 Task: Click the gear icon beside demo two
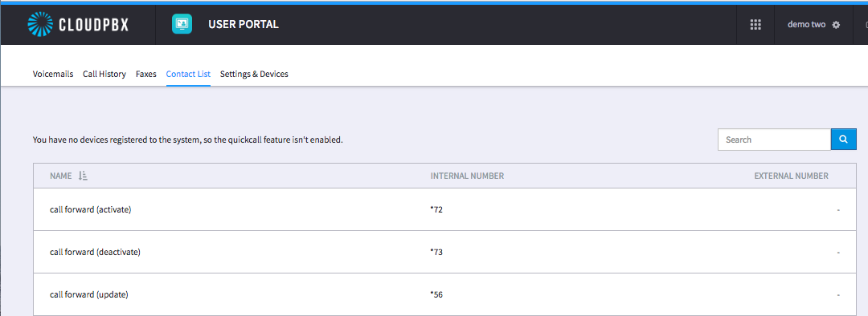click(x=836, y=25)
